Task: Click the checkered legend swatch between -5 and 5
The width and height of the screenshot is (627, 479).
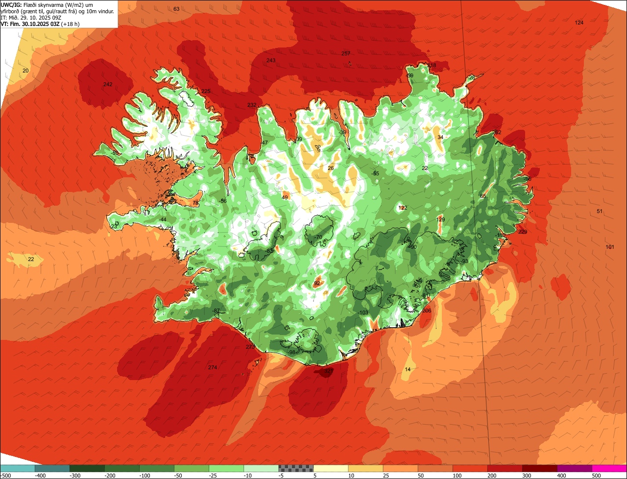Action: tap(296, 468)
